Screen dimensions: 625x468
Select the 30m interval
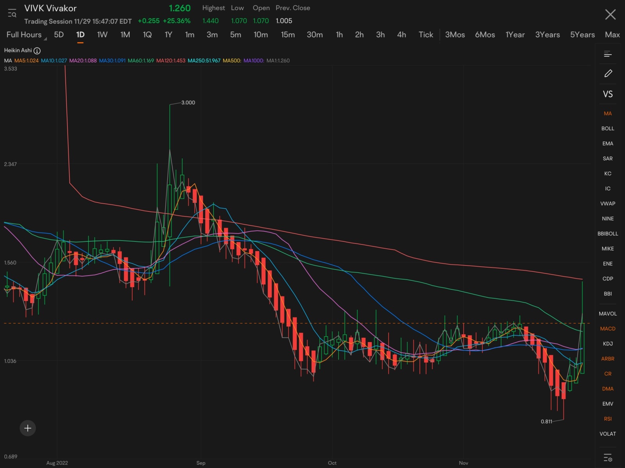coord(314,35)
